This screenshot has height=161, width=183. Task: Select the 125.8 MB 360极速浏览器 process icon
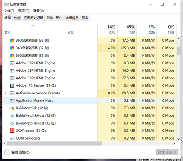(12, 48)
